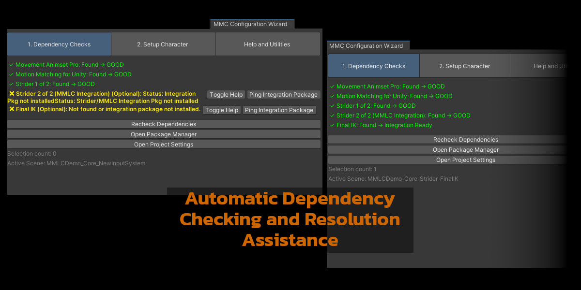The image size is (581, 290).
Task: Click Open Project Settings in right window
Action: click(x=447, y=160)
